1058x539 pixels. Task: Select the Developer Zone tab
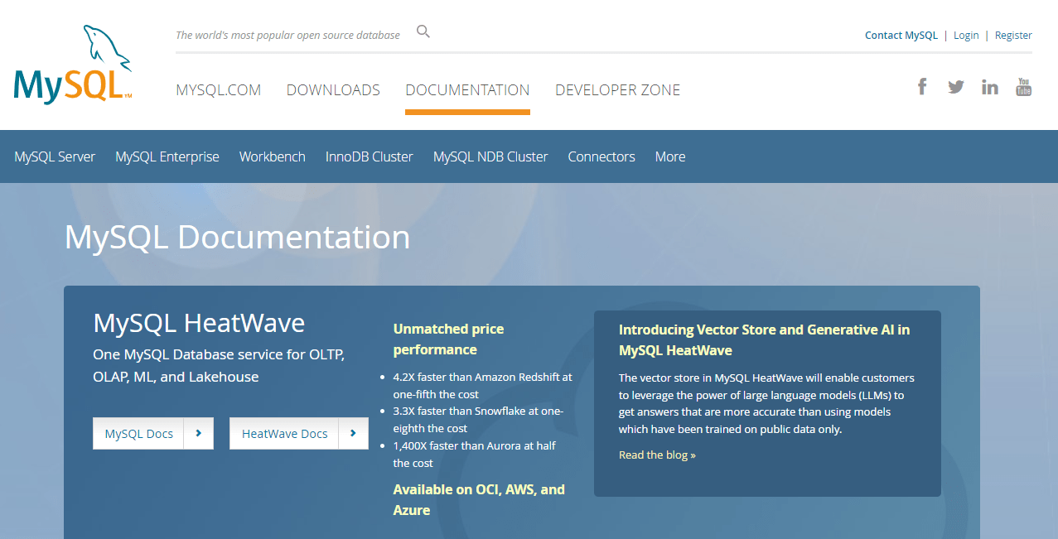[x=617, y=90]
